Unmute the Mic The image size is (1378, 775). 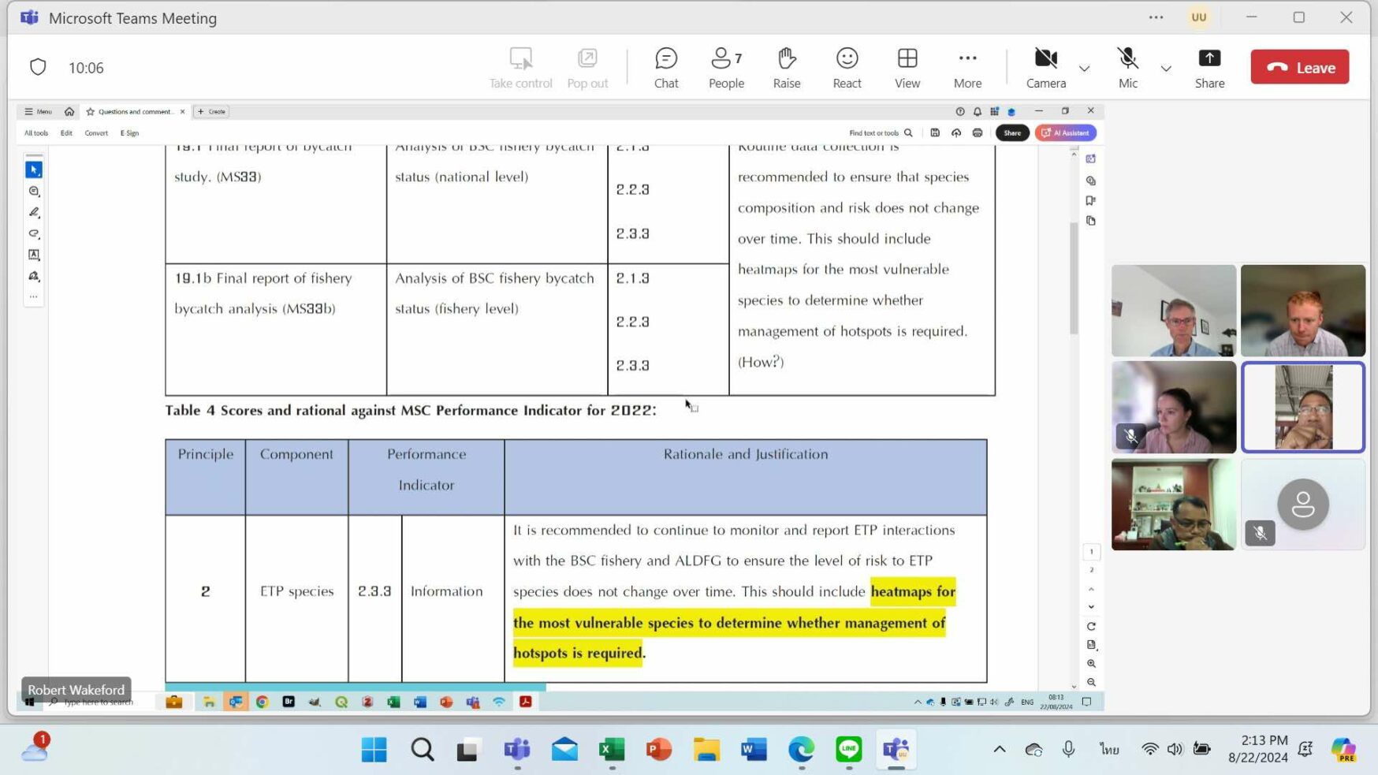point(1127,67)
